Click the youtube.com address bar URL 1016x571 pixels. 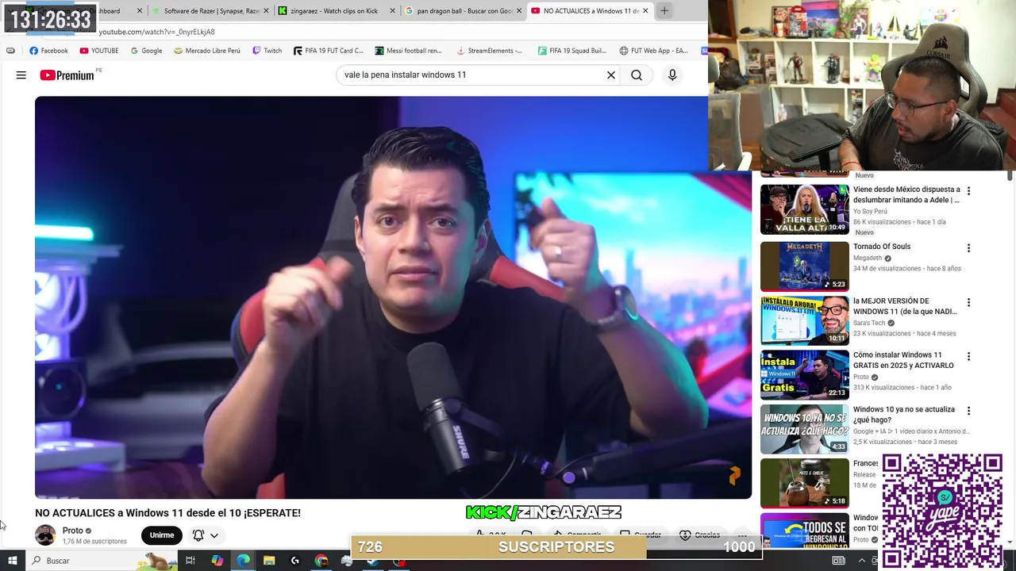[x=156, y=32]
